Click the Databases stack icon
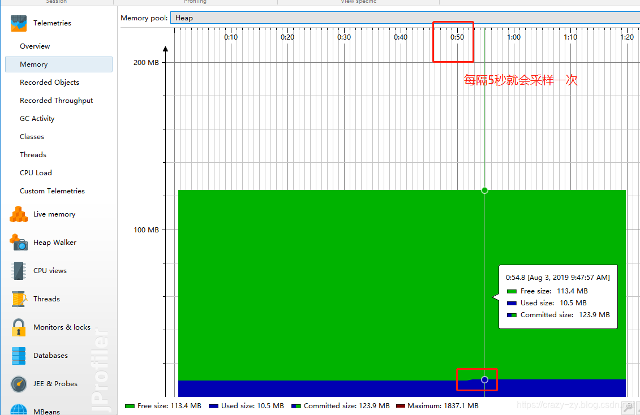 [19, 356]
